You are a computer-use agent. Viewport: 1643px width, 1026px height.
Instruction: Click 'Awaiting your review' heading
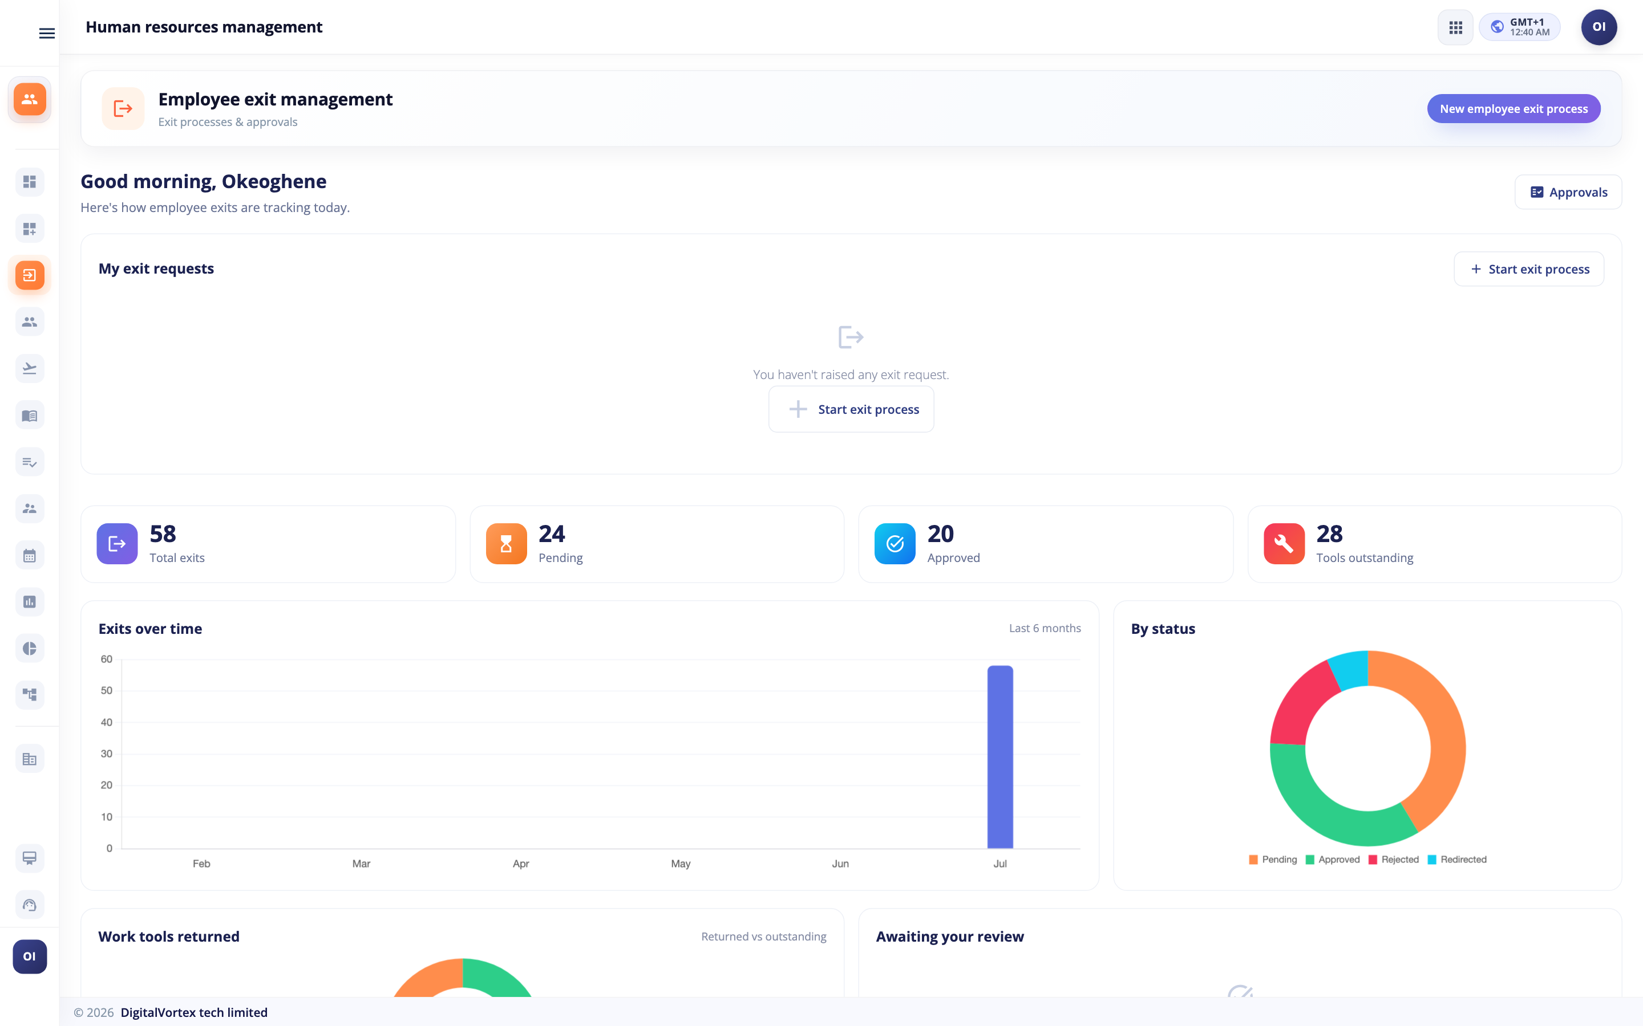click(x=949, y=937)
